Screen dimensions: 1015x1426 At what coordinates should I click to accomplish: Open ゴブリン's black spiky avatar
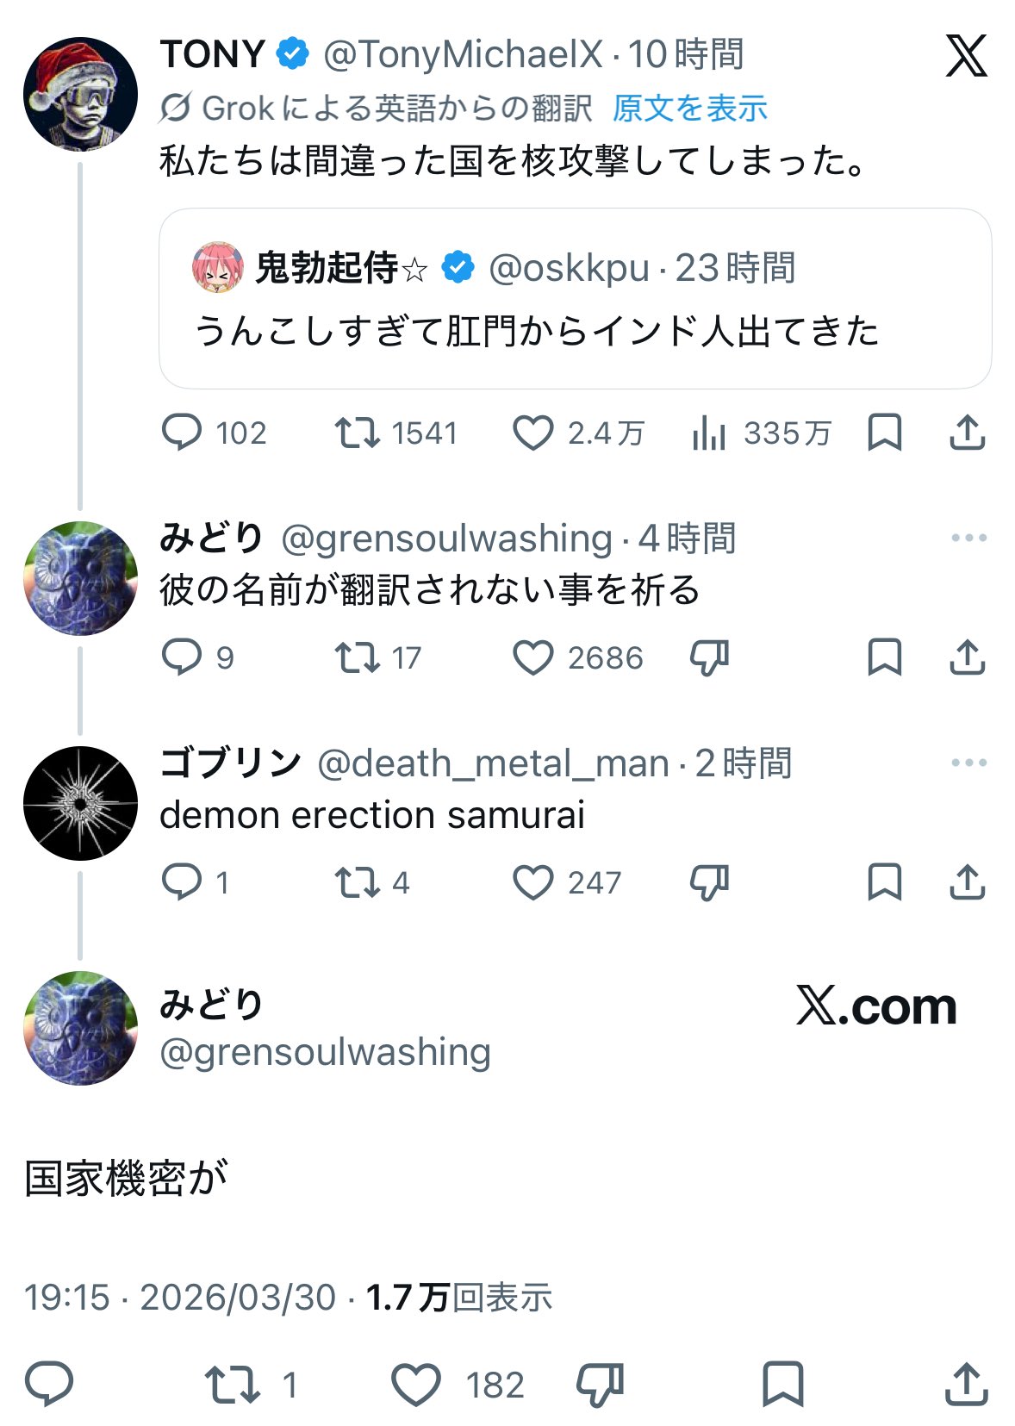(80, 803)
